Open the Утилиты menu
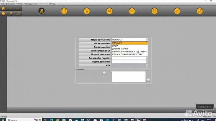 pyautogui.click(x=20, y=4)
